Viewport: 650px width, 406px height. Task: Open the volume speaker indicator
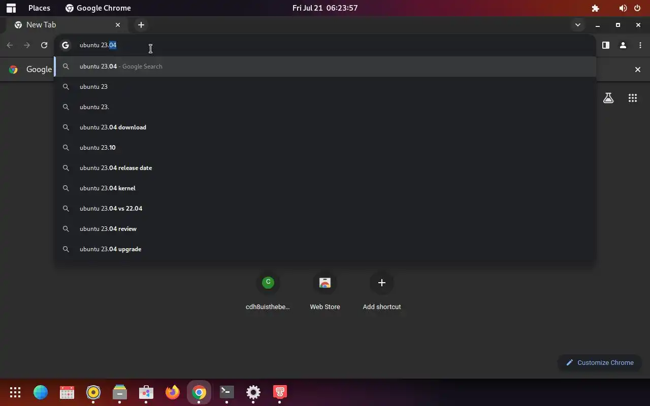tap(623, 8)
